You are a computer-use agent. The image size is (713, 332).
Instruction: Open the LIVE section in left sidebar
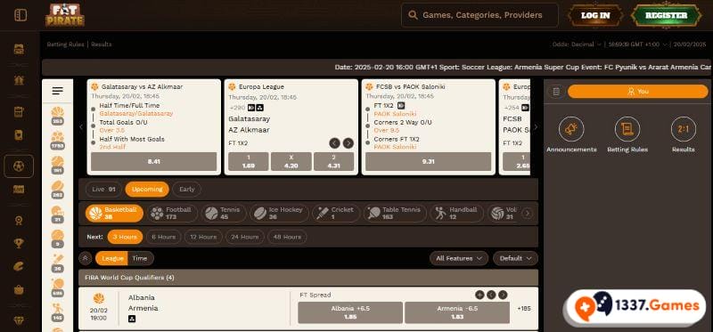point(19,190)
